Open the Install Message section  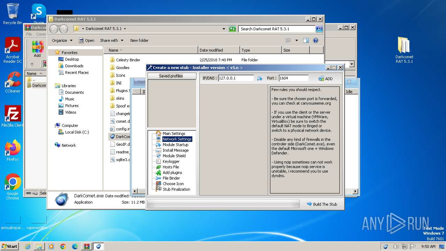click(x=175, y=150)
